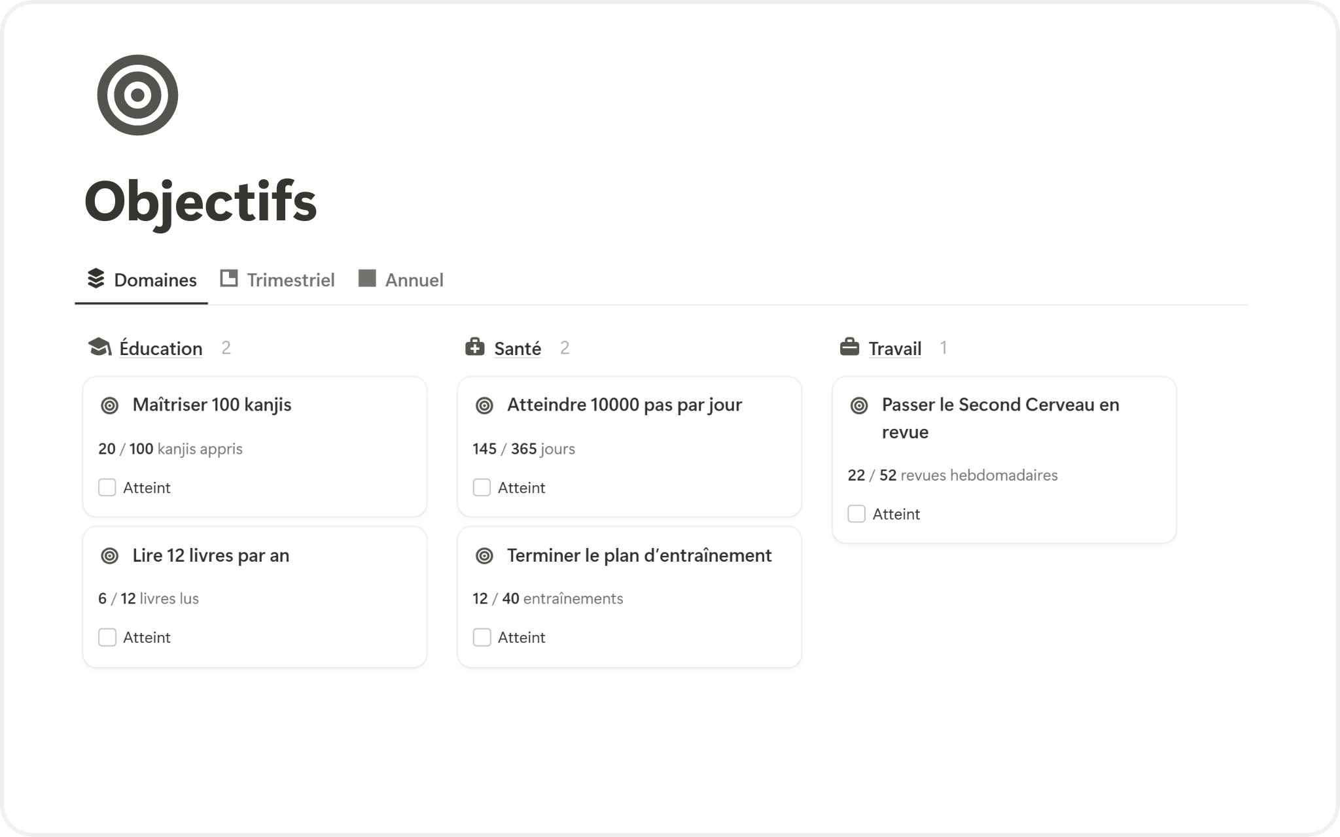Screen dimensions: 1340x837
Task: Enable Atteint on Terminer le plan d'entraînement
Action: pos(482,638)
